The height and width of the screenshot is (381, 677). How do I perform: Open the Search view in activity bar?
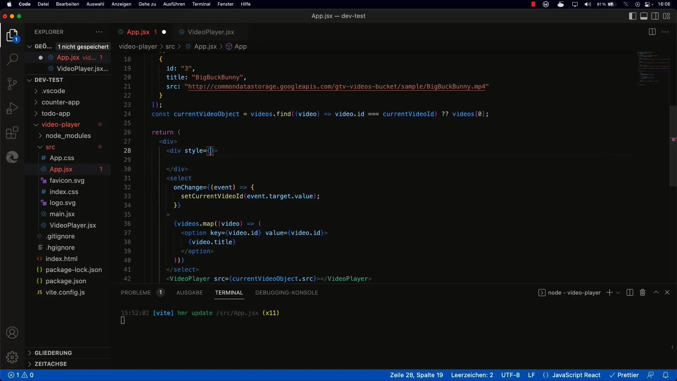click(12, 59)
